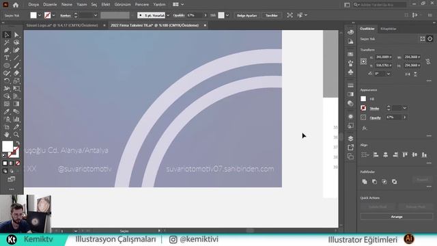Viewport: 437px width, 246px height.
Task: Choose the Ellipse tool
Action: click(7, 66)
